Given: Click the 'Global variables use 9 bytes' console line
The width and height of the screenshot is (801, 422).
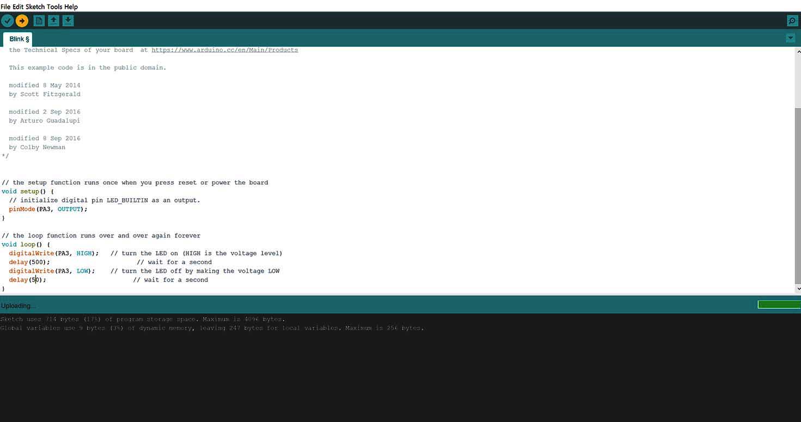Looking at the screenshot, I should tap(212, 328).
